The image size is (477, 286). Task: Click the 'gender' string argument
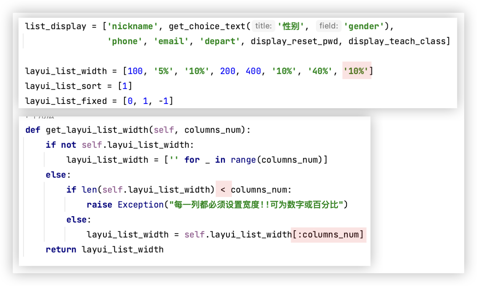click(364, 26)
